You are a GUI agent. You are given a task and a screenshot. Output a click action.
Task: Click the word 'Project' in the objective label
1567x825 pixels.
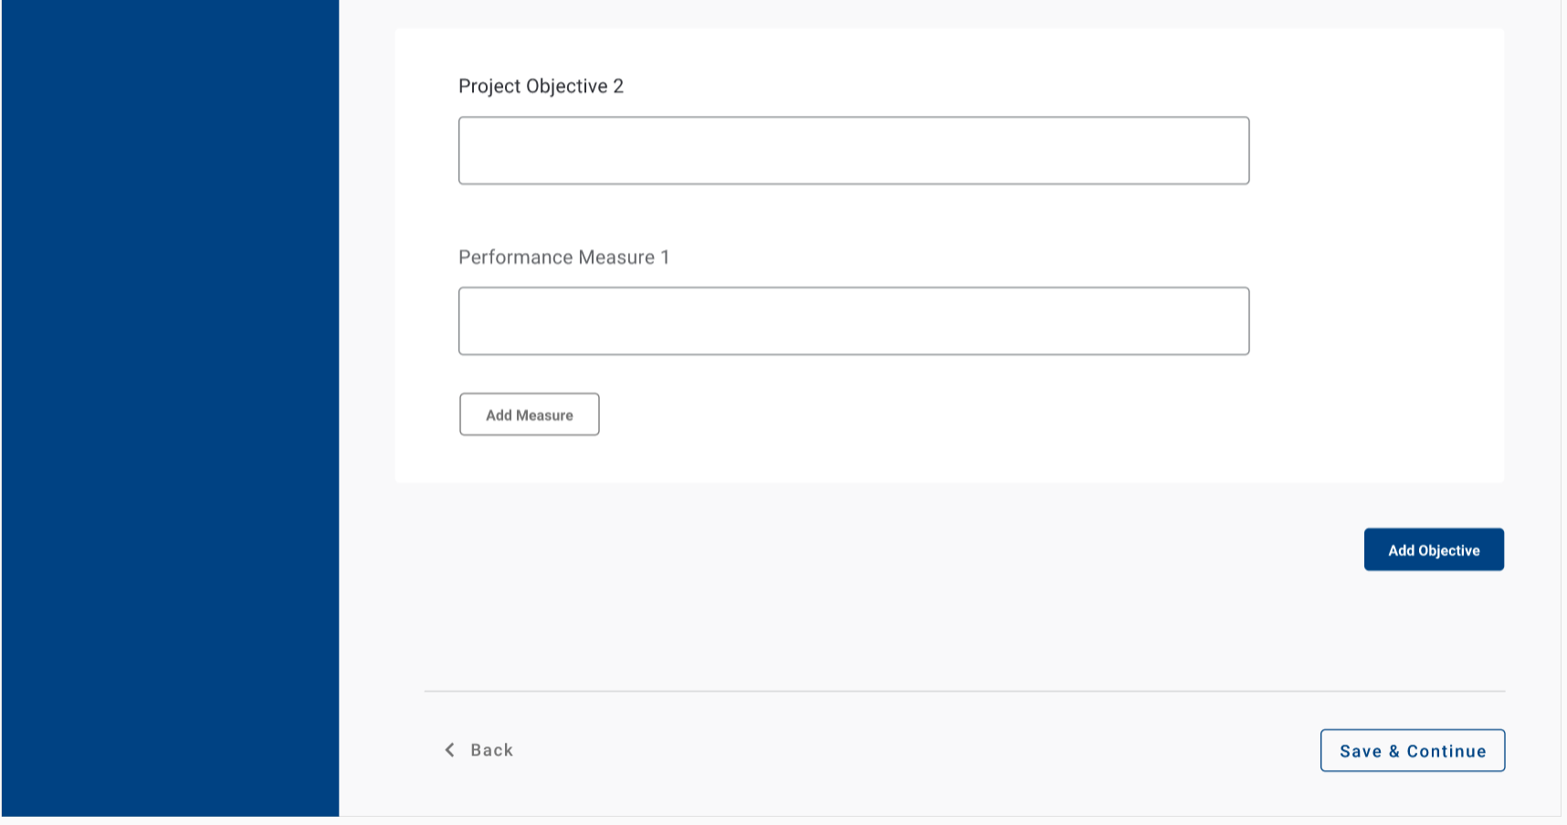[489, 87]
